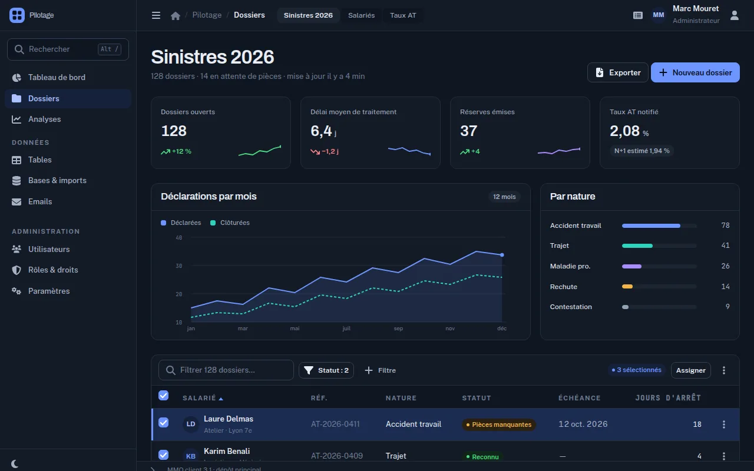Click reference AT-2026-0411
This screenshot has width=754, height=471.
335,424
